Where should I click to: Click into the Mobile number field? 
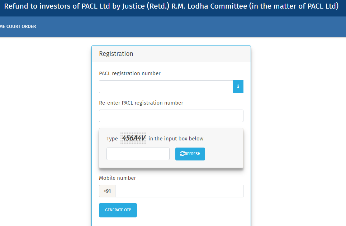pyautogui.click(x=179, y=191)
